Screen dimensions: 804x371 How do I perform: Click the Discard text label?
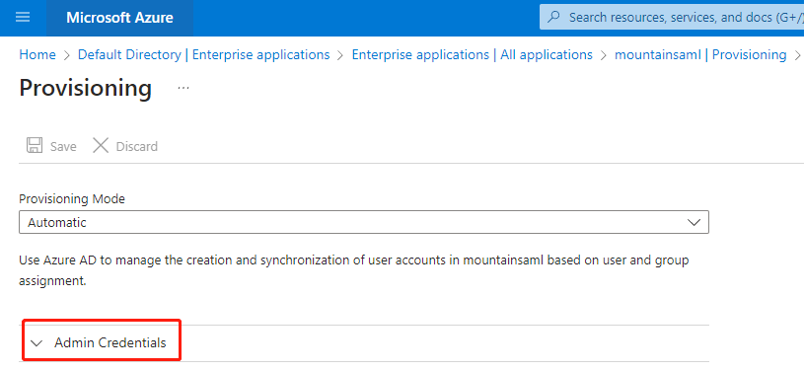pyautogui.click(x=137, y=146)
